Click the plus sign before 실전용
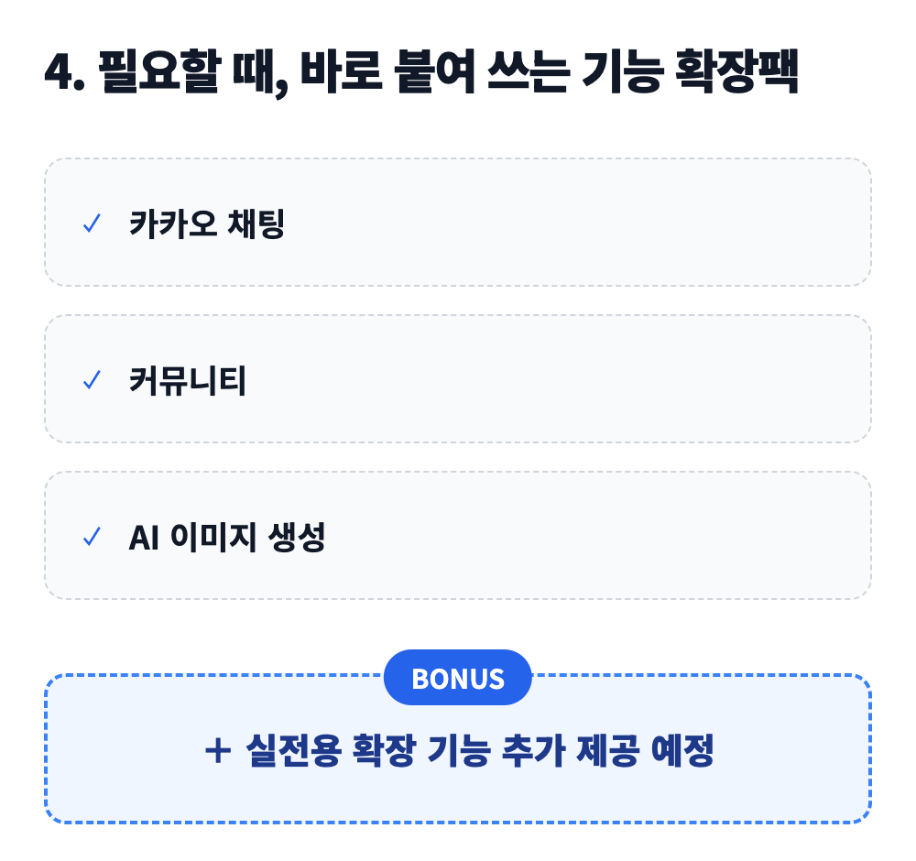 pyautogui.click(x=216, y=751)
